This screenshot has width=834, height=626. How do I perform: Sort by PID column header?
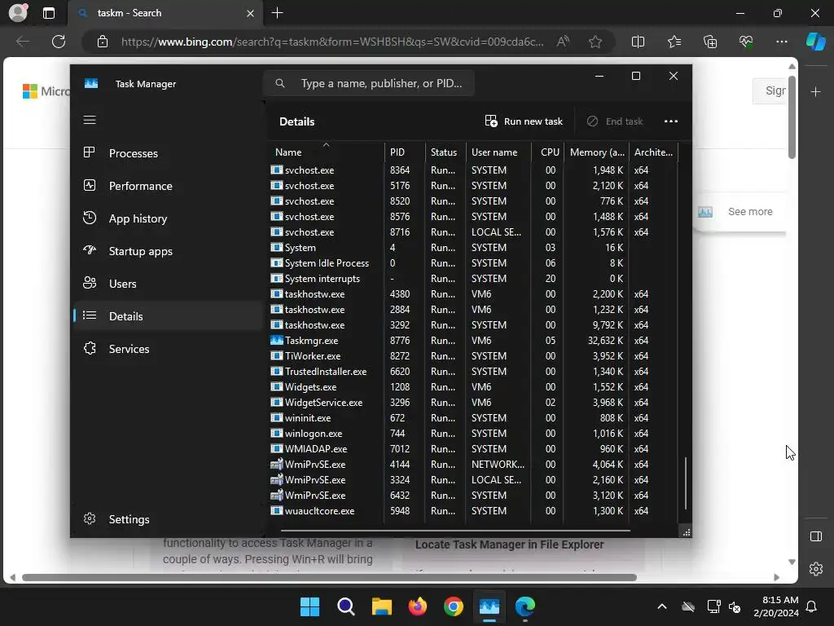[x=405, y=152]
